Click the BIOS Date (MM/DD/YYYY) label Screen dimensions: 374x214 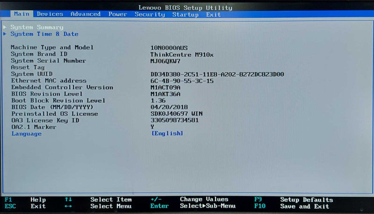tap(52, 107)
